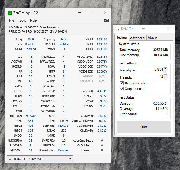Click the Freq value 3800
The width and height of the screenshot is (180, 170).
coord(30,39)
